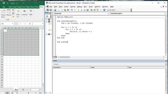Click Insert Function fx button
Image resolution: width=168 pixels, height=94 pixels.
30,24
